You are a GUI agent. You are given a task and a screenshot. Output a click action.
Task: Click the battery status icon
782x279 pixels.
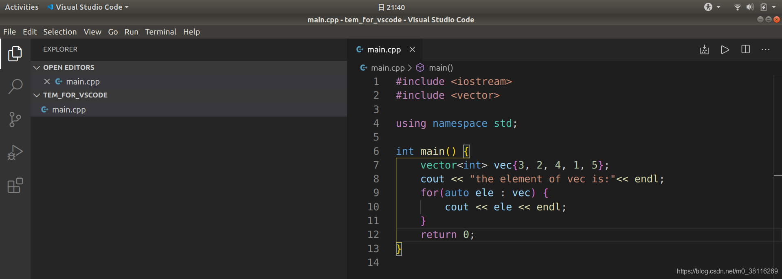[764, 7]
